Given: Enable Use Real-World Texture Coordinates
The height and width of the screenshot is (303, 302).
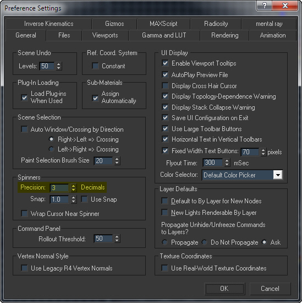Looking at the screenshot, I should coord(164,268).
